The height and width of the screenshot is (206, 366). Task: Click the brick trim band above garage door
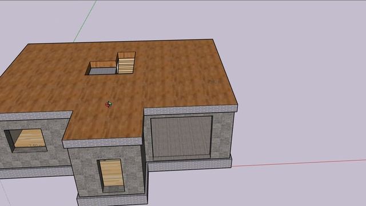pyautogui.click(x=190, y=109)
